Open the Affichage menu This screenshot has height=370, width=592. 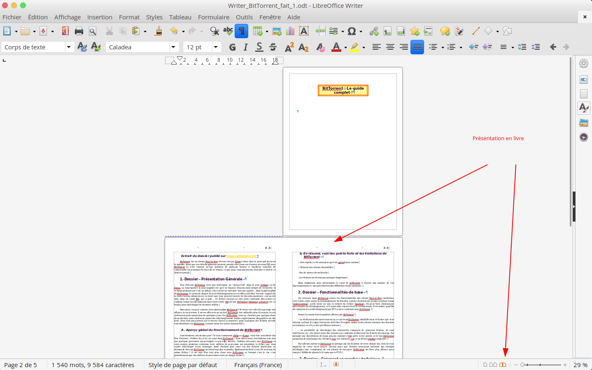pyautogui.click(x=68, y=17)
